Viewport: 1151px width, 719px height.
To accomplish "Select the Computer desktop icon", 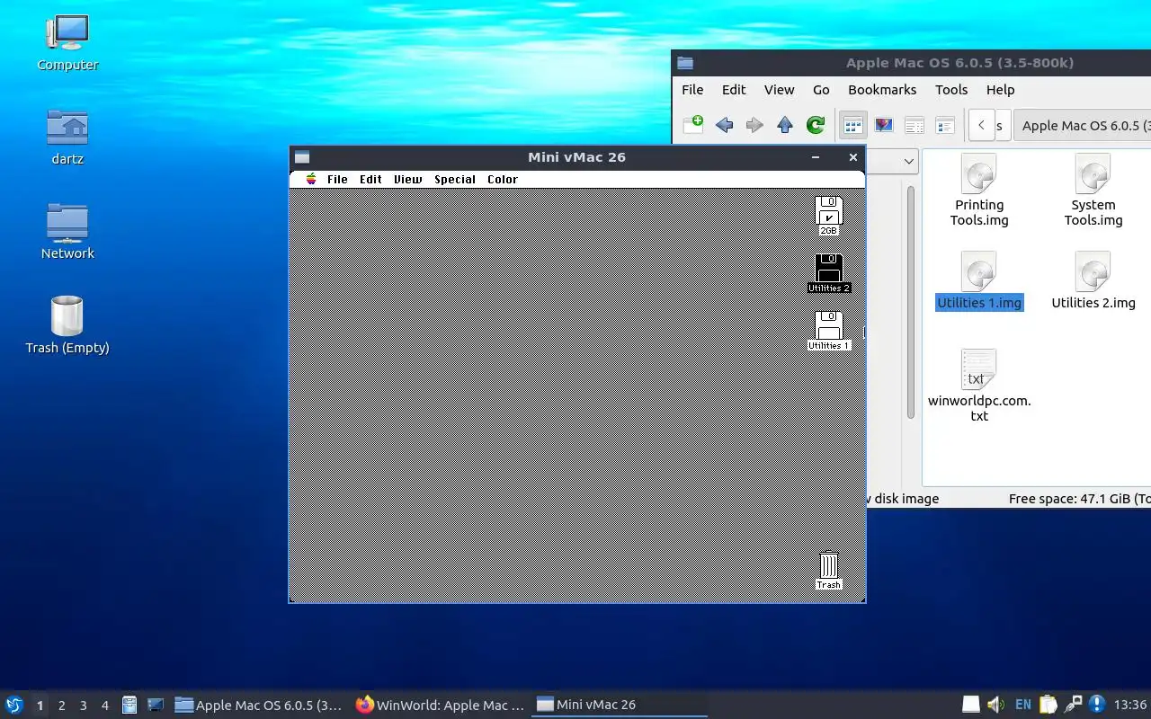I will point(67,43).
